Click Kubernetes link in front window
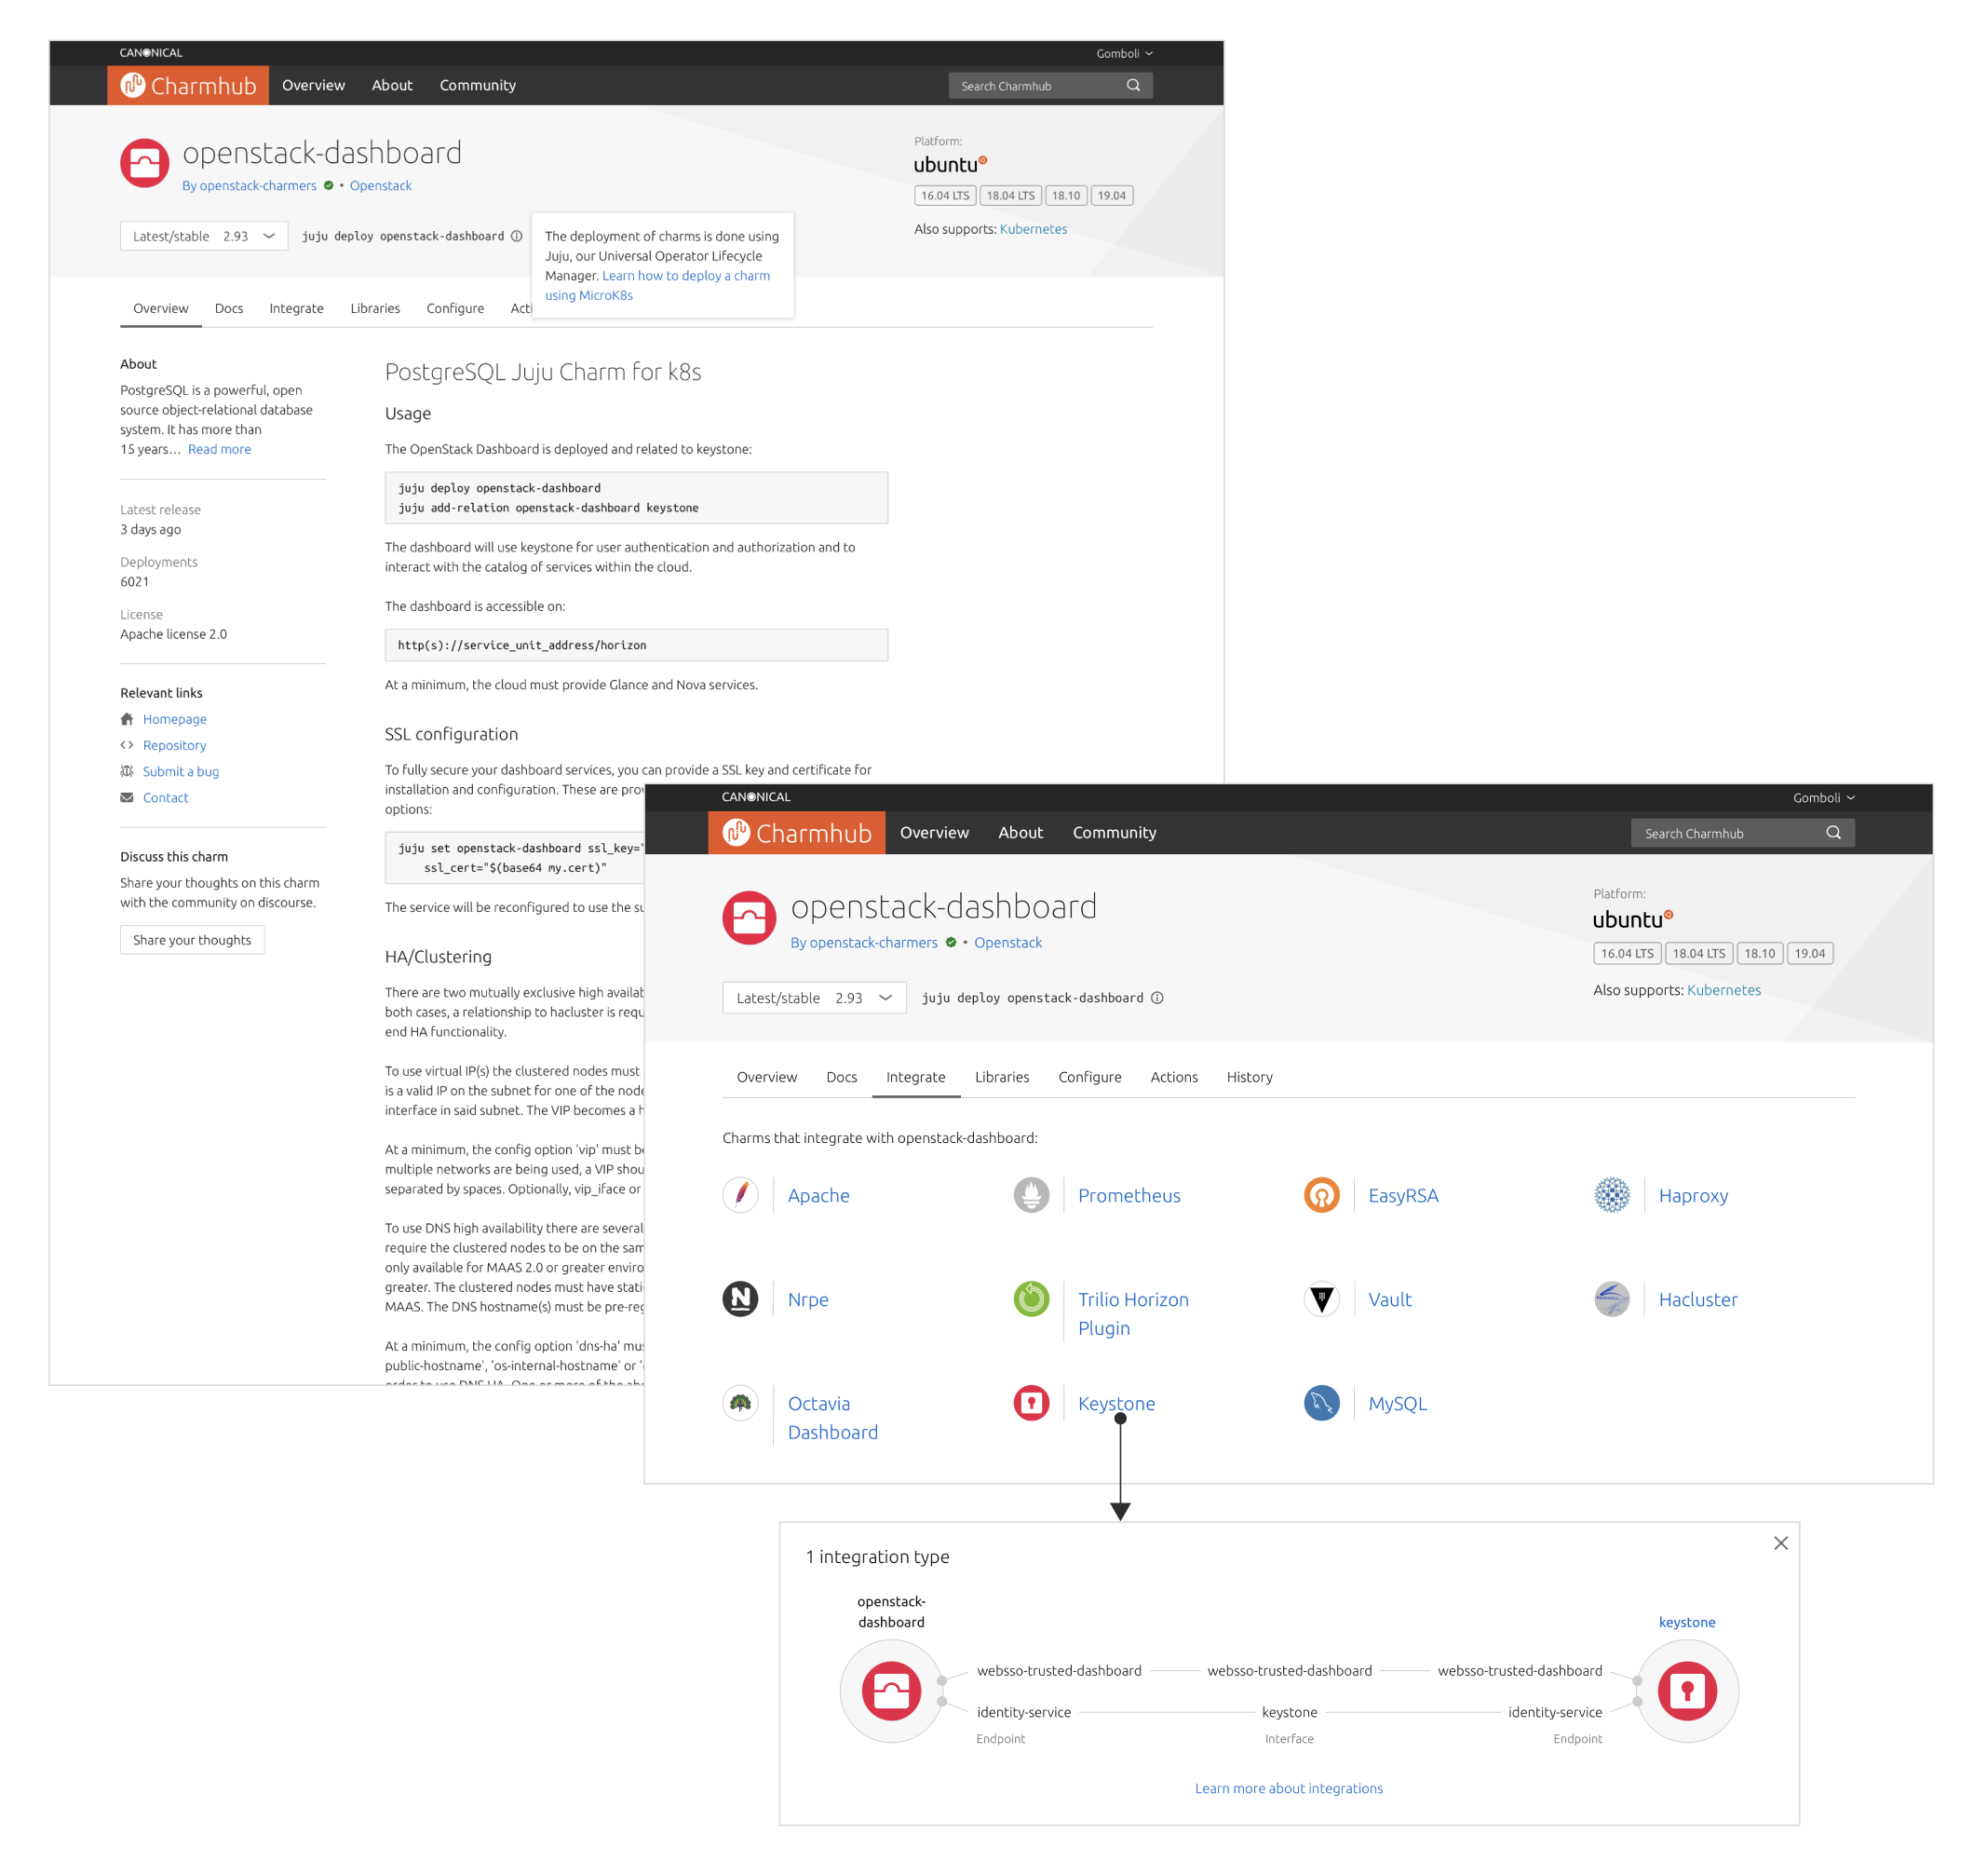Screen dimensions: 1987x1876 tap(1724, 990)
